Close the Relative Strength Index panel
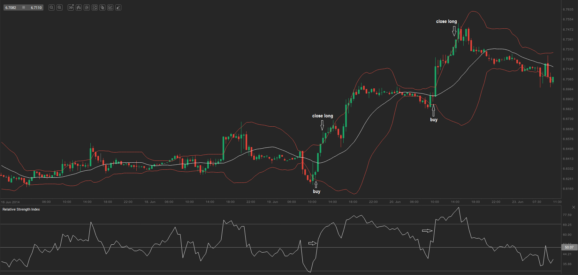The width and height of the screenshot is (578, 275). [574, 207]
